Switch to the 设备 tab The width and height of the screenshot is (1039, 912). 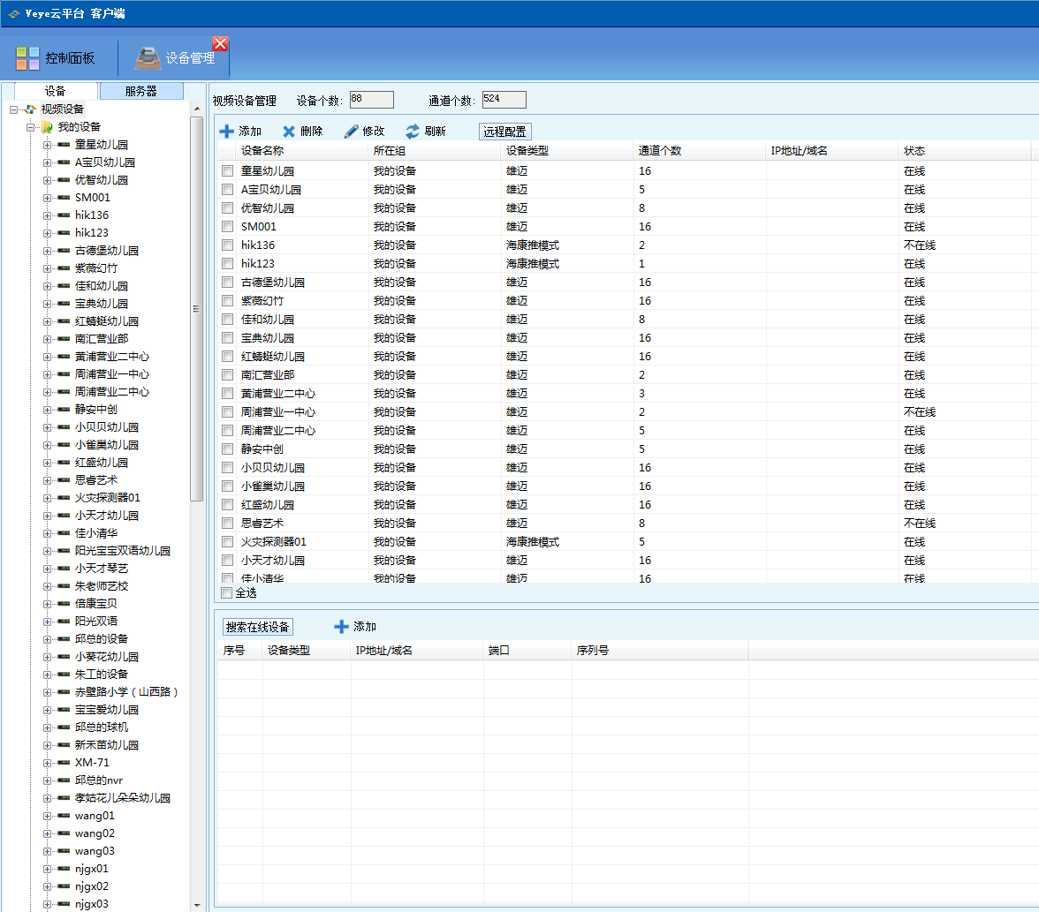(x=55, y=91)
